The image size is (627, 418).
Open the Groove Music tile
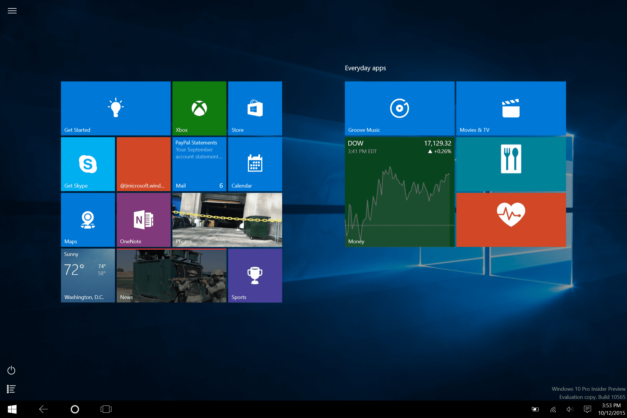coord(399,108)
